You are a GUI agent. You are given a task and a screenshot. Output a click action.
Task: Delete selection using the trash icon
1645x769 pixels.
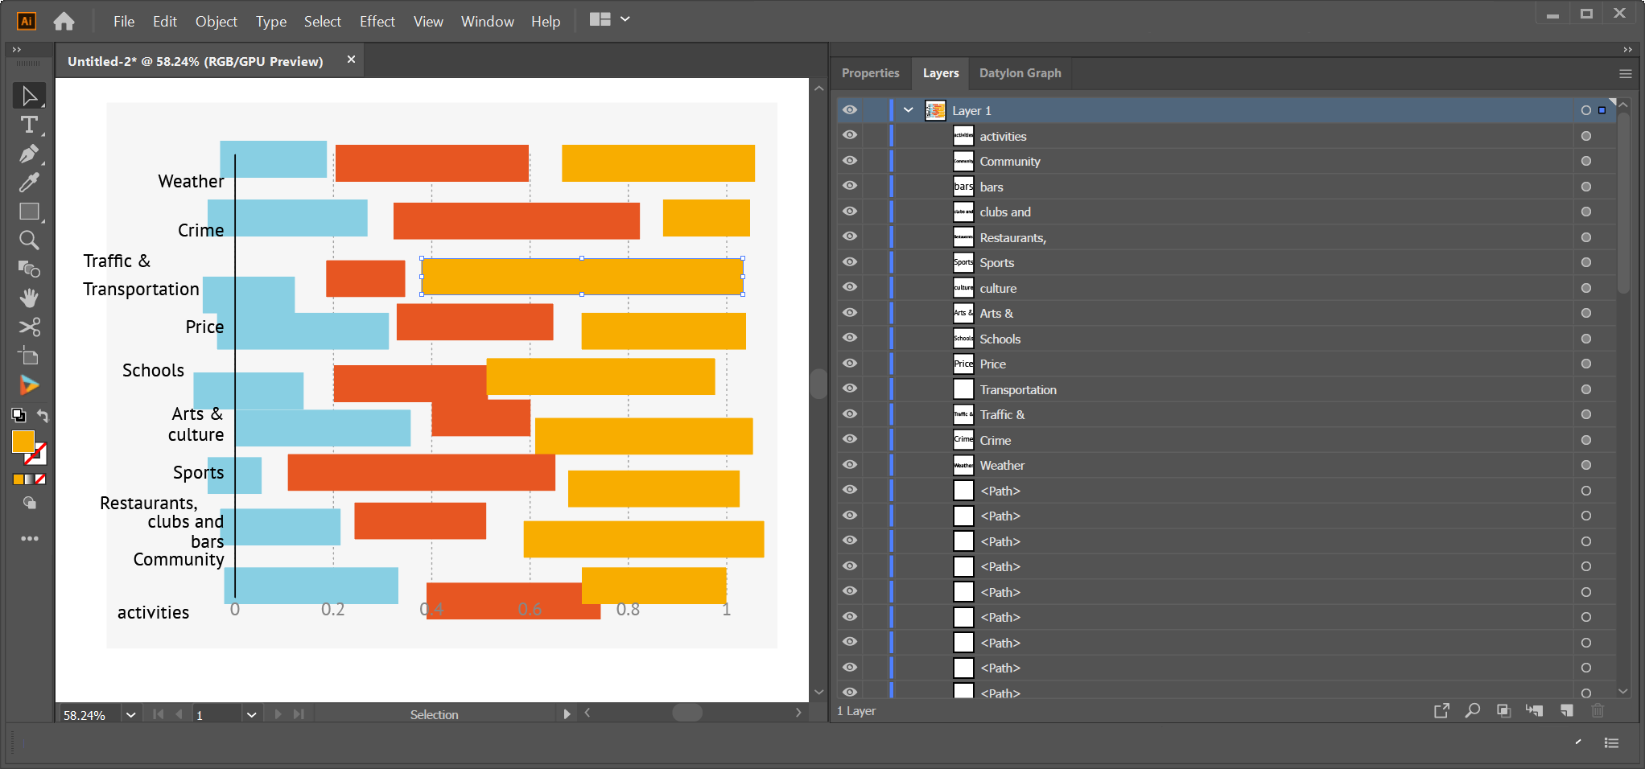tap(1598, 711)
